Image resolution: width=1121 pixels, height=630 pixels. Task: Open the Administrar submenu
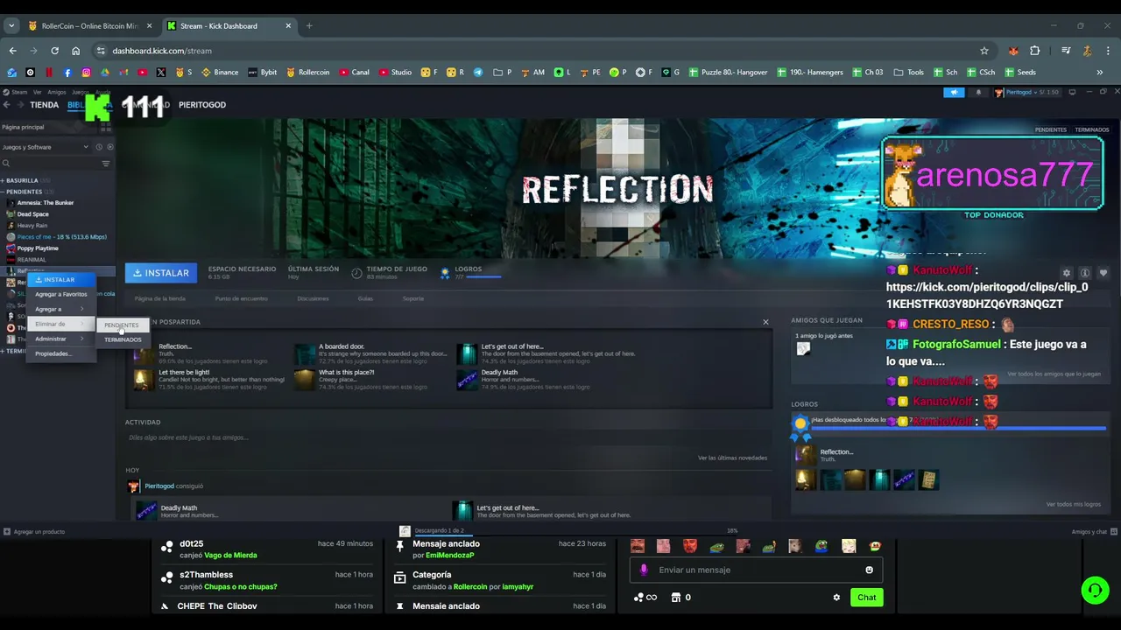point(60,339)
